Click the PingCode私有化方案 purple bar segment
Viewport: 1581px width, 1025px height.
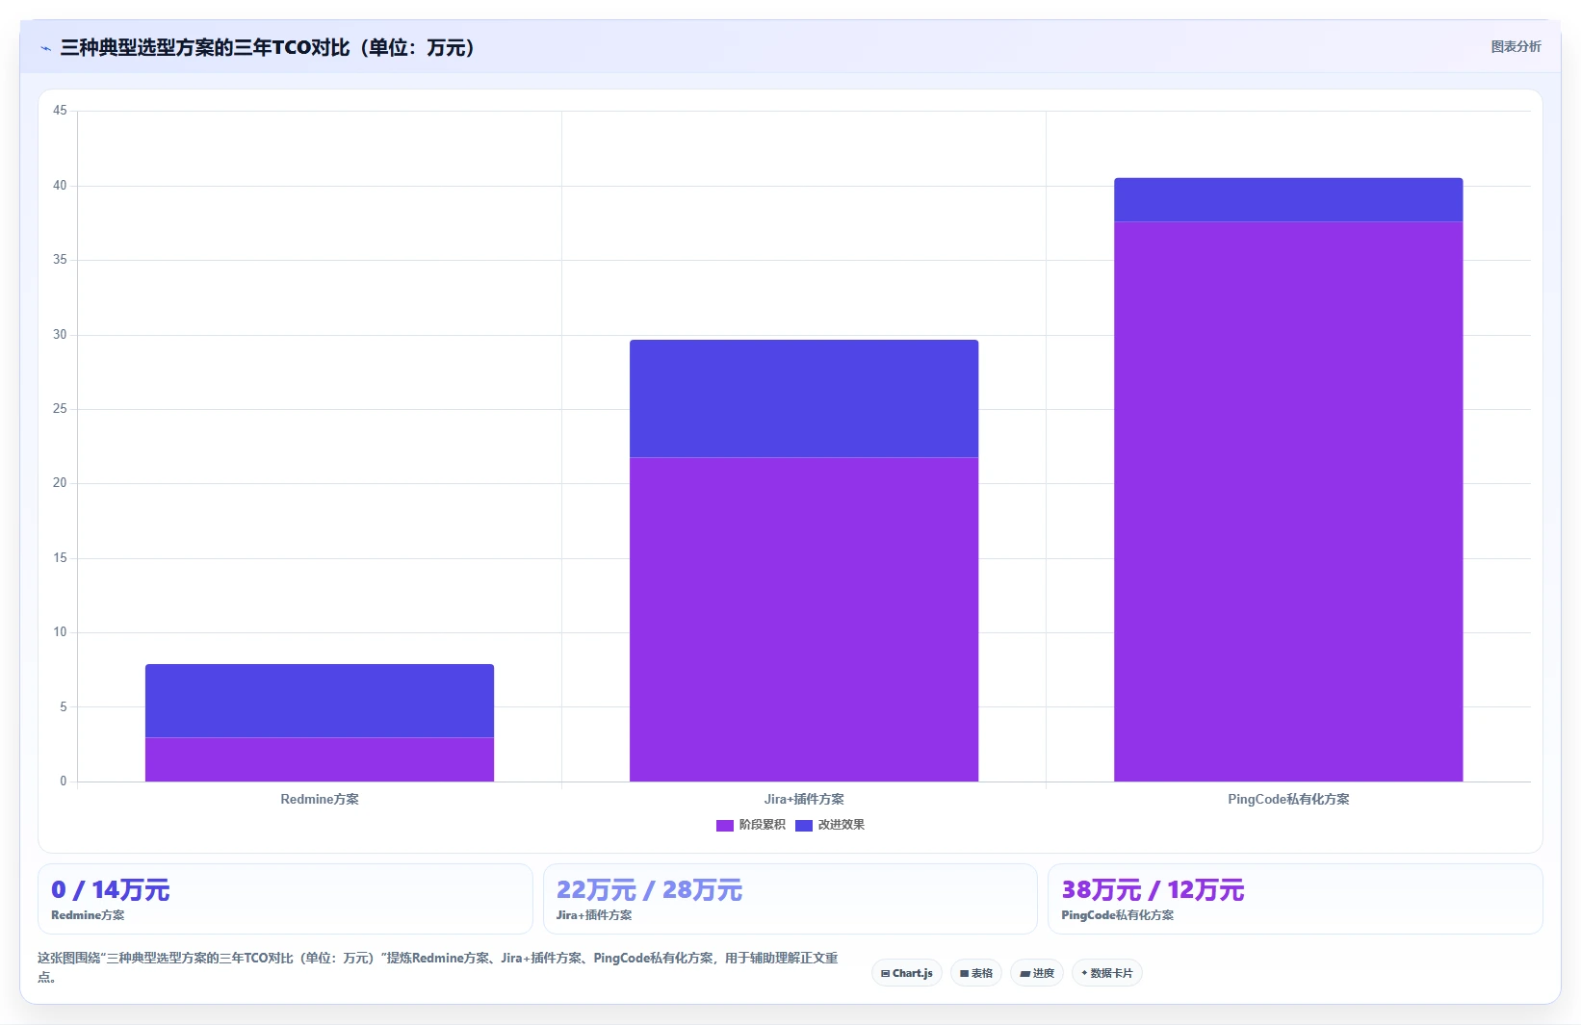[x=1288, y=501]
